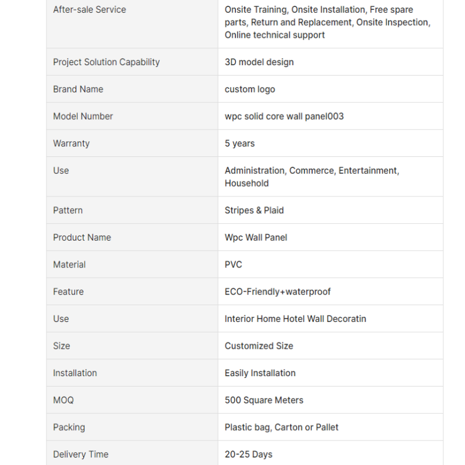Viewport: 465px width, 465px height.
Task: Select wpc solid core wall panel003 text
Action: click(284, 116)
